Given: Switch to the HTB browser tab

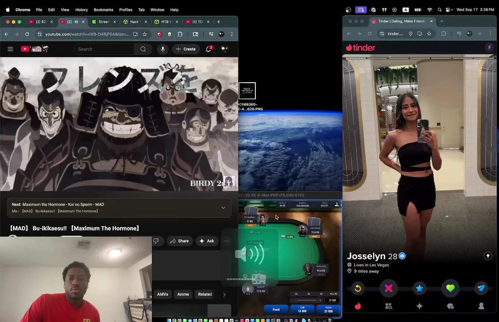Looking at the screenshot, I should click(x=166, y=21).
